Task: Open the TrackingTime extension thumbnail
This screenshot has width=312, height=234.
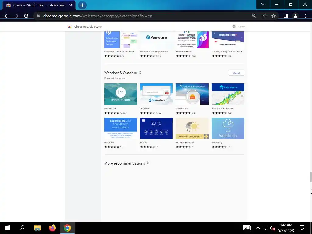Action: point(228,40)
